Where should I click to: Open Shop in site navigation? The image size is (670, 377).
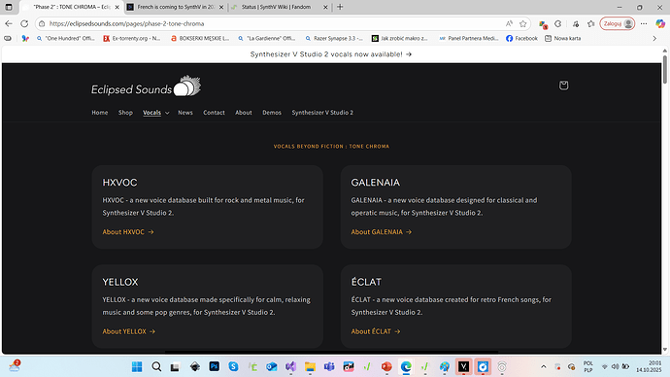click(125, 113)
